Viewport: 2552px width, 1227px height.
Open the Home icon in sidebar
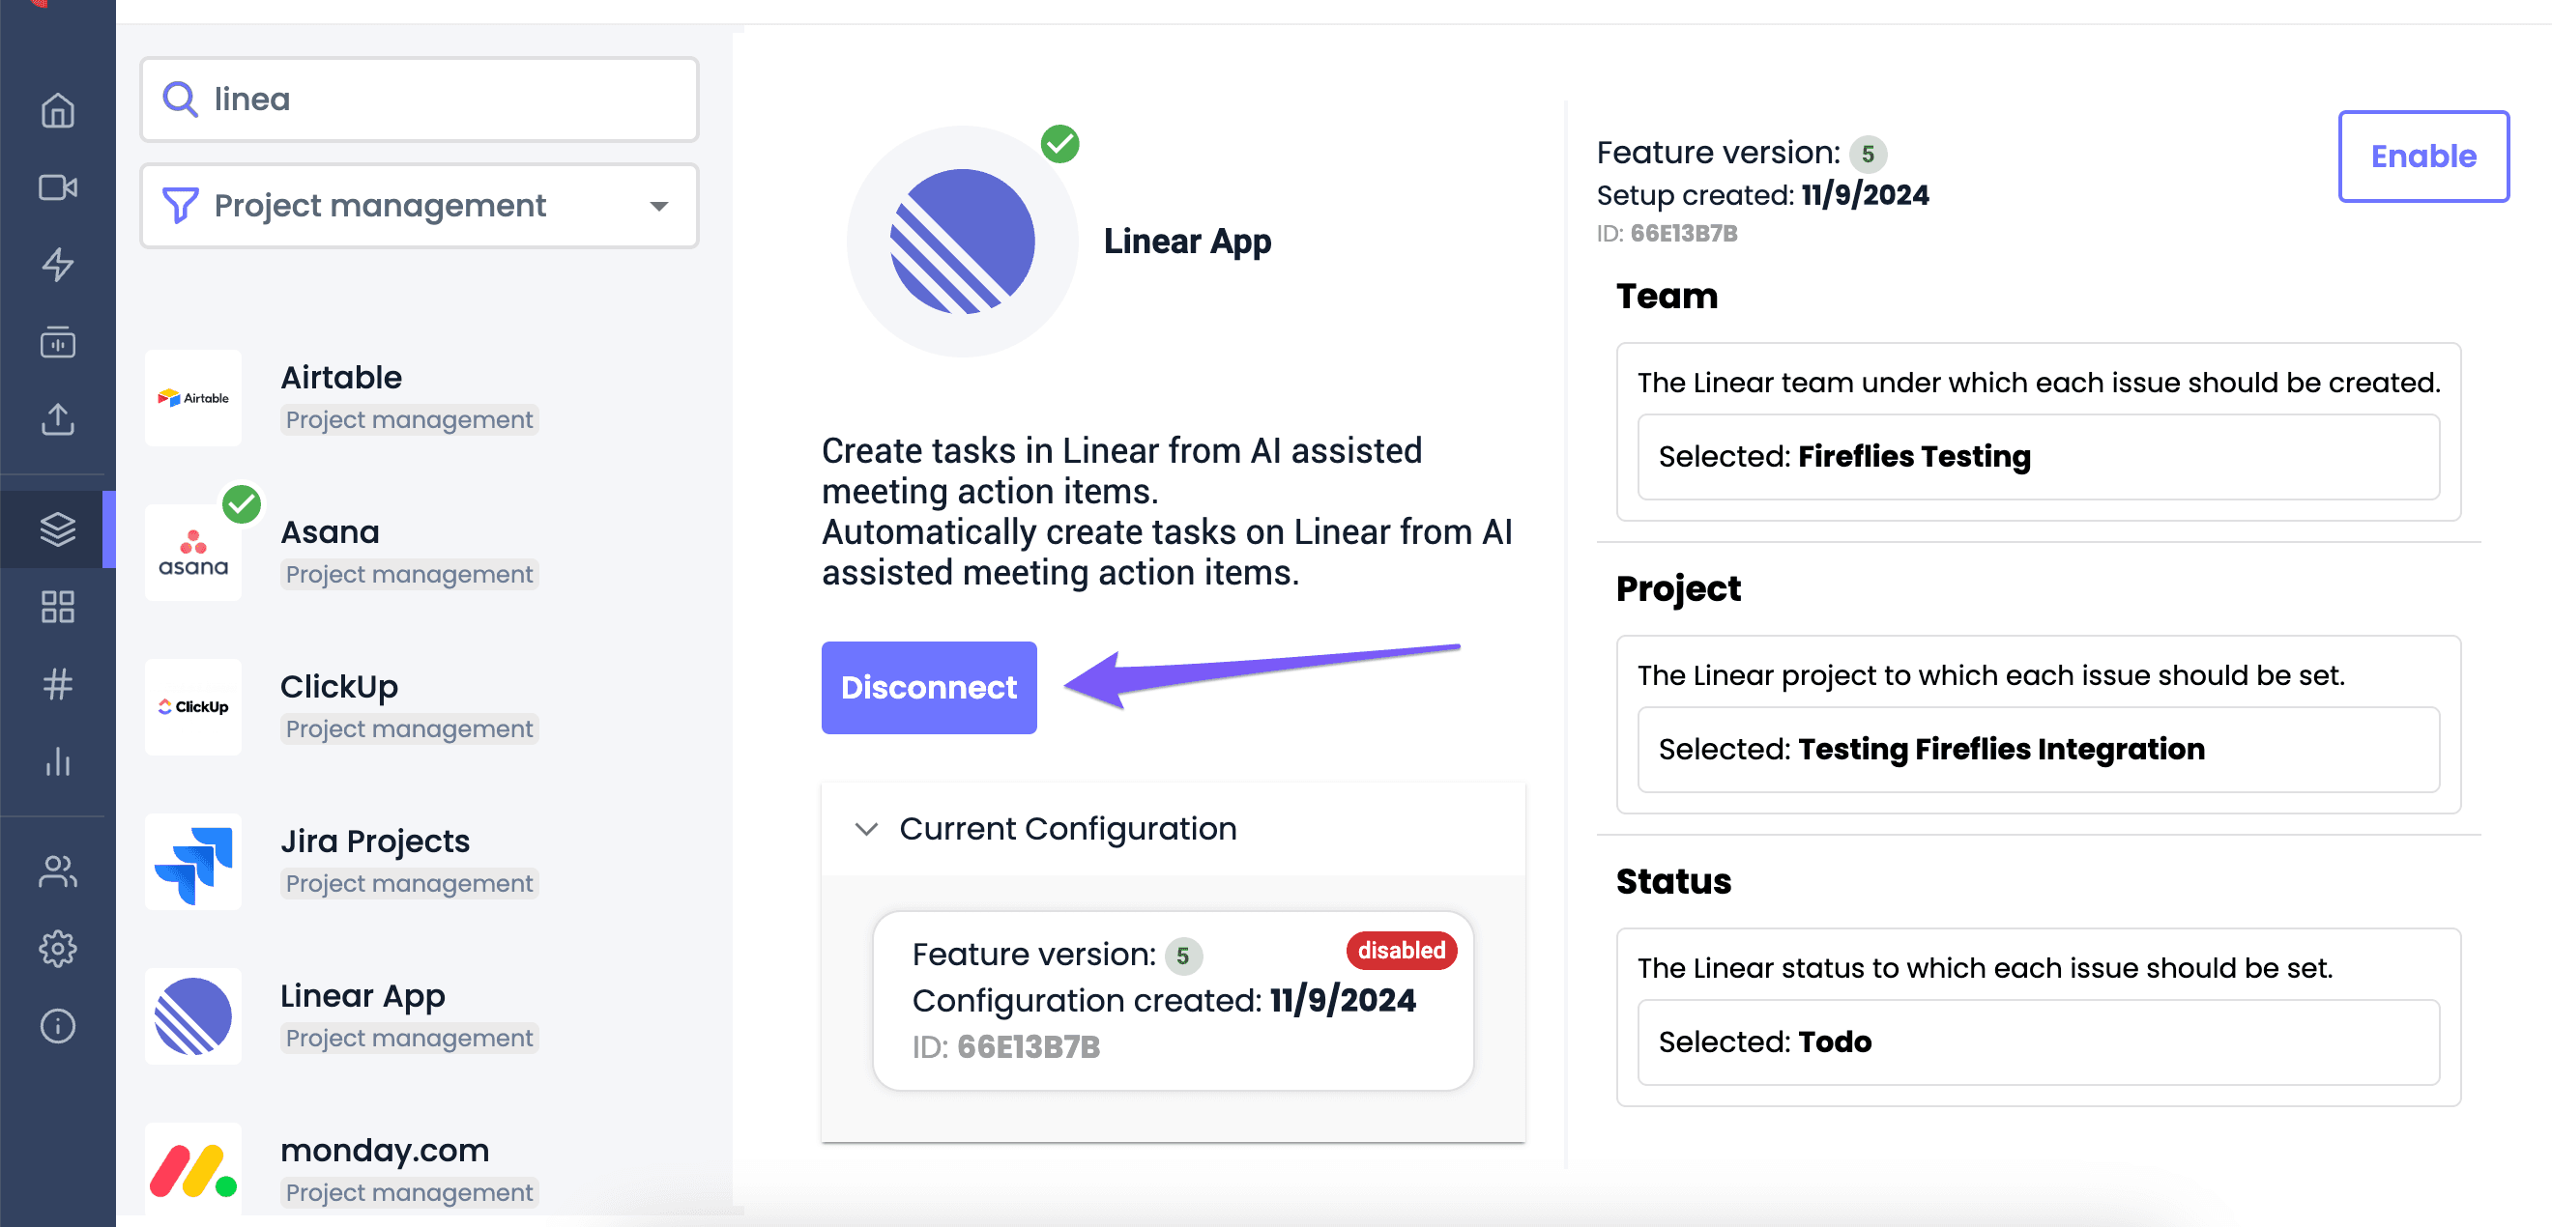pos(57,110)
